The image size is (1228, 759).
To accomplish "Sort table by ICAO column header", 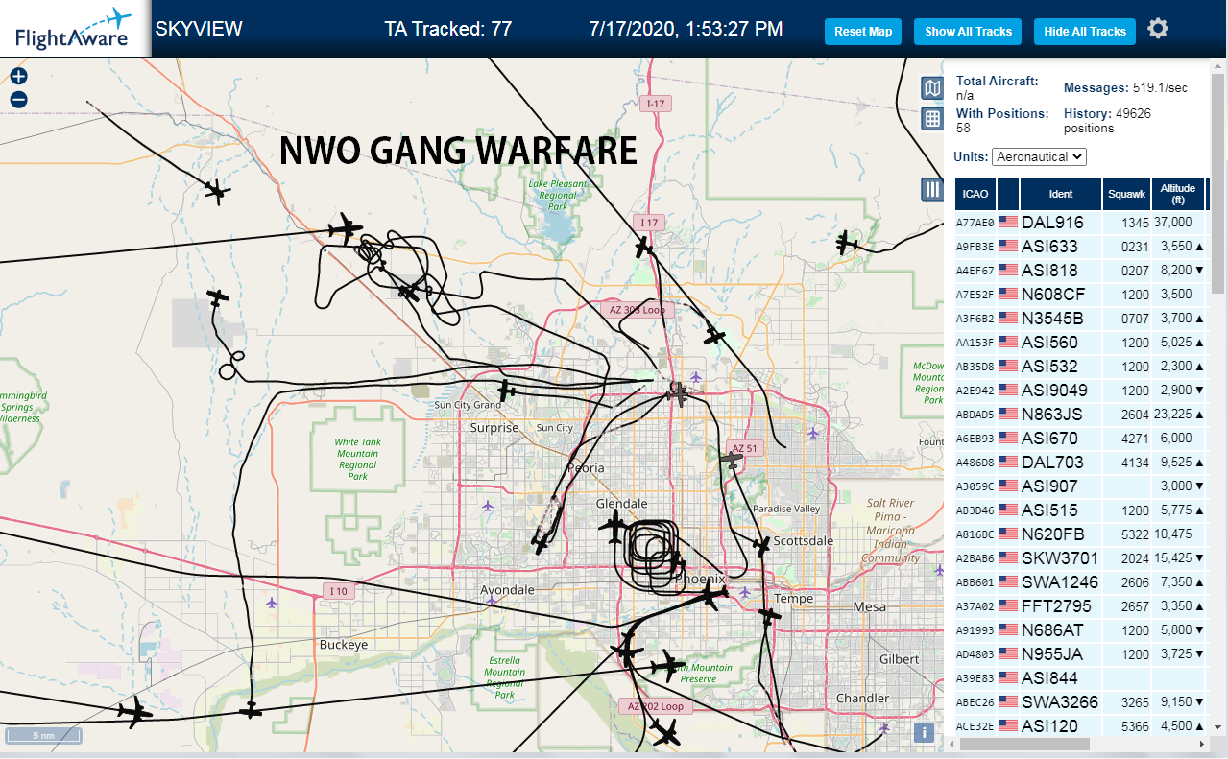I will tap(975, 194).
